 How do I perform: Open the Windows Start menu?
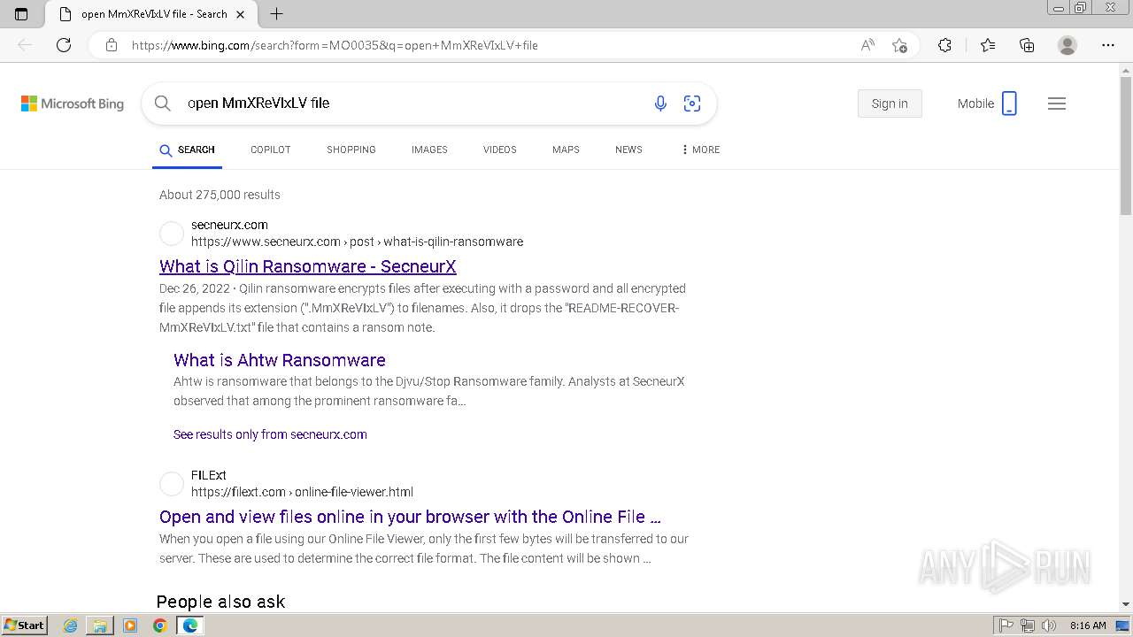(x=24, y=625)
